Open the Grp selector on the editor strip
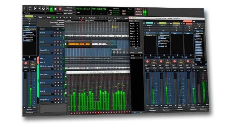The width and height of the screenshot is (234, 124). [x=29, y=107]
